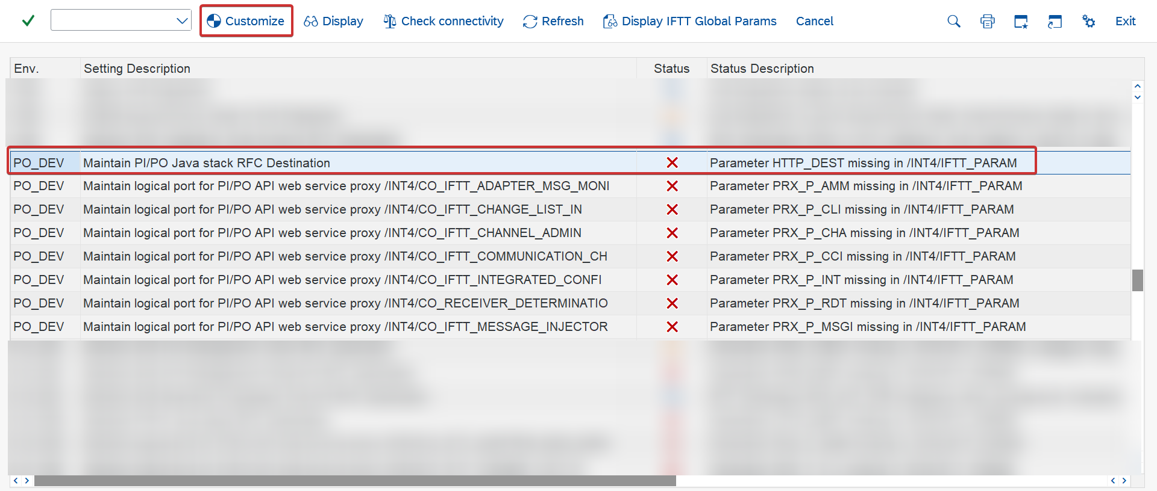The width and height of the screenshot is (1157, 491).
Task: Click the create shortcut icon
Action: pos(1055,22)
